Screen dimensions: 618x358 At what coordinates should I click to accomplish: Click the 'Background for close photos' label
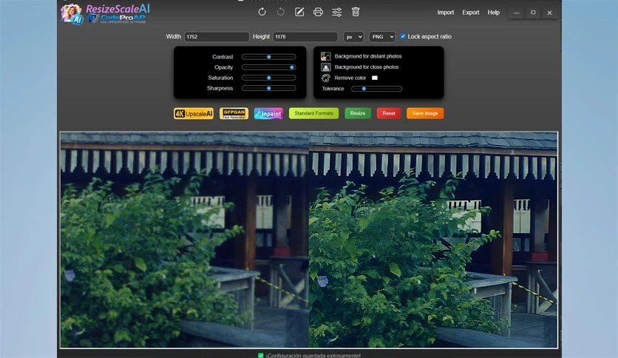367,67
